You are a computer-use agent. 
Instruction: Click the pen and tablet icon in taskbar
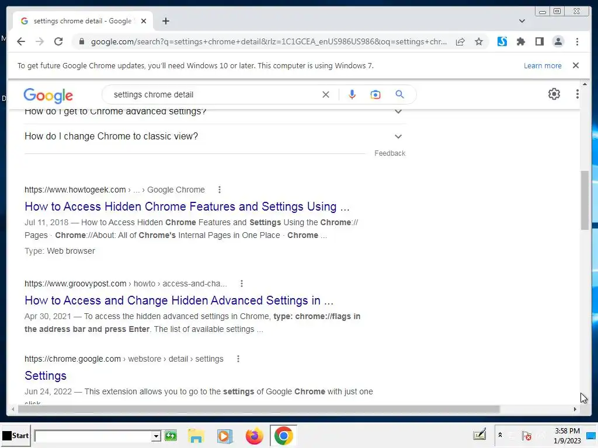tap(479, 434)
